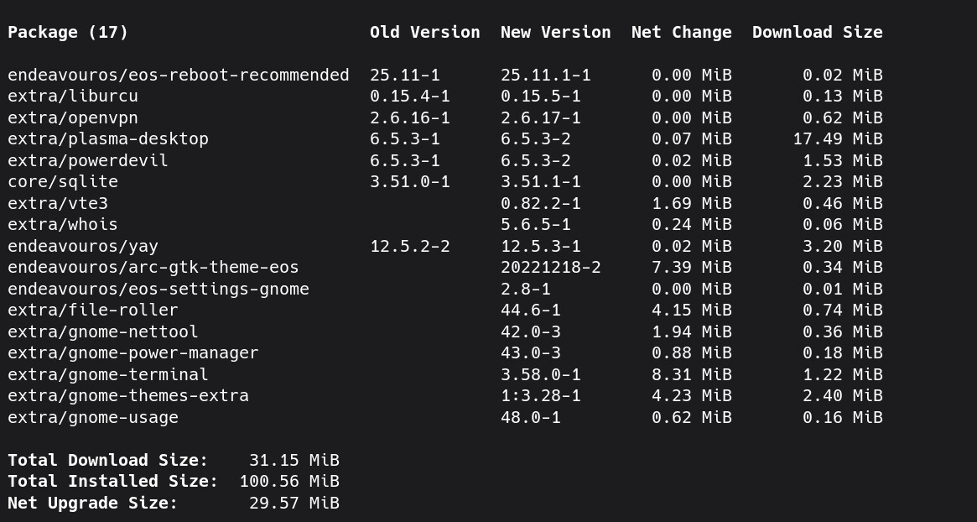The image size is (977, 522).
Task: Click the endeavouros/yay package entry
Action: tap(83, 247)
